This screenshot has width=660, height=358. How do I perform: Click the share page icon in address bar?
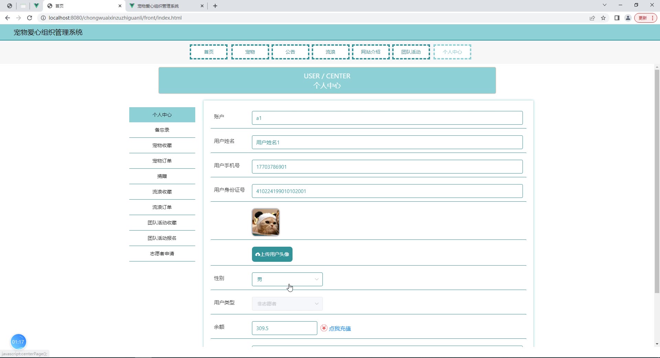coord(592,18)
